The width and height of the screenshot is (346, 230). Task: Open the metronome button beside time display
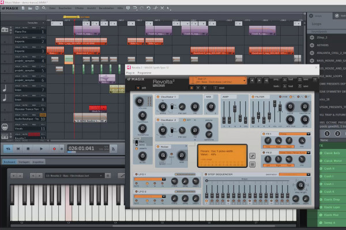click(113, 149)
